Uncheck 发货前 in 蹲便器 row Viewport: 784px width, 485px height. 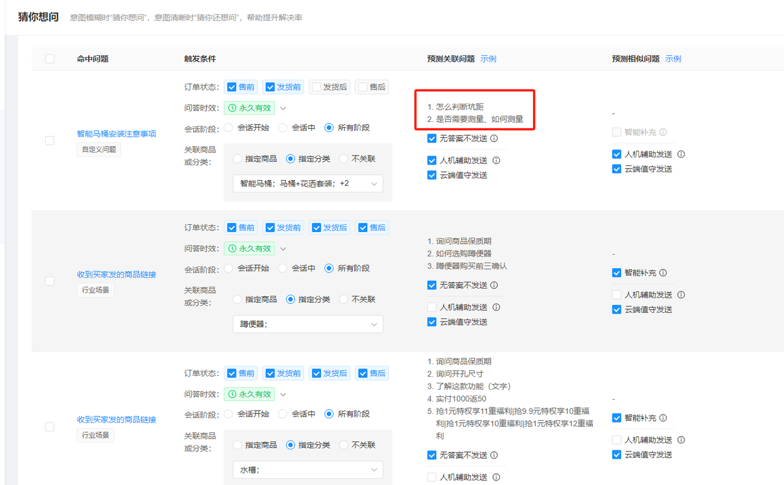coord(270,228)
